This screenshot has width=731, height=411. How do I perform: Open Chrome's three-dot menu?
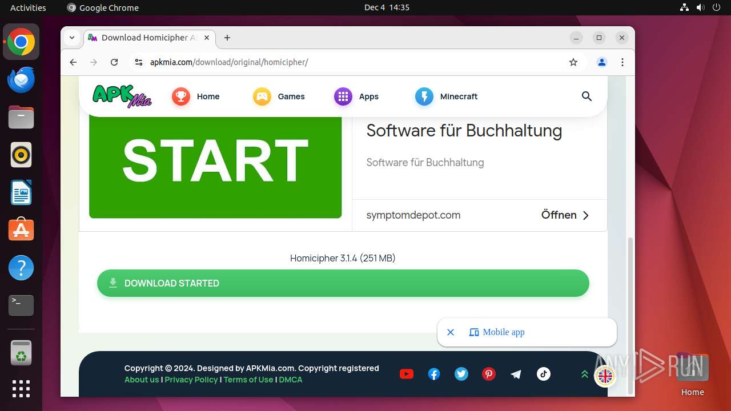pyautogui.click(x=622, y=62)
